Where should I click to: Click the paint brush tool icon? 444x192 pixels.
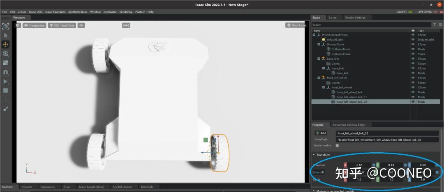(5, 108)
